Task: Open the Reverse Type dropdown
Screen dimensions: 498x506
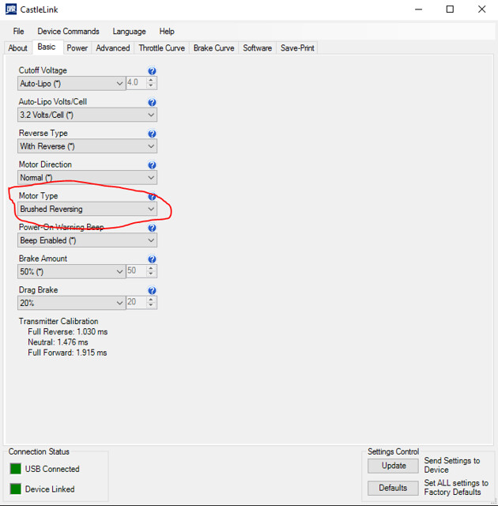Action: click(x=87, y=145)
